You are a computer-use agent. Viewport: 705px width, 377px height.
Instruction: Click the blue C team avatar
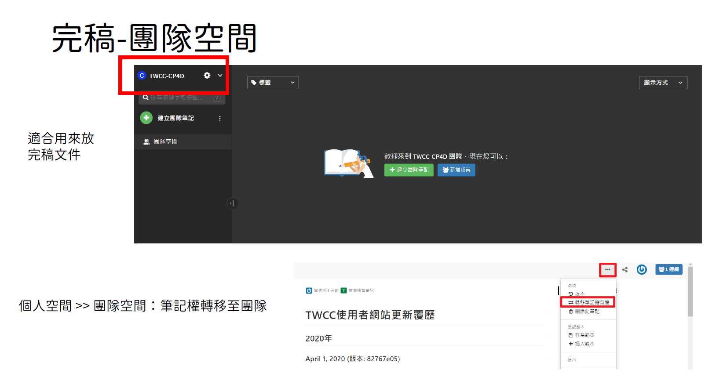click(x=142, y=76)
